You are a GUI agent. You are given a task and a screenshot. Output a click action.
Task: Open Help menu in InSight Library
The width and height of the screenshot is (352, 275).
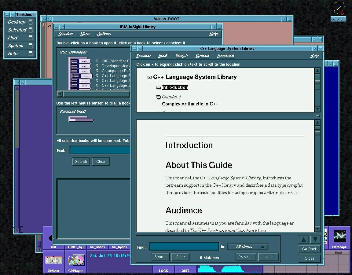214,34
